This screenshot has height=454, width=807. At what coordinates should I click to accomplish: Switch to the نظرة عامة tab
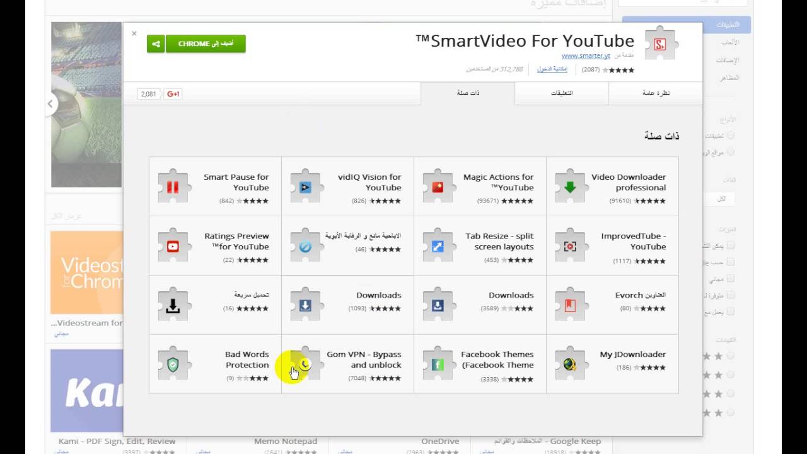coord(656,93)
